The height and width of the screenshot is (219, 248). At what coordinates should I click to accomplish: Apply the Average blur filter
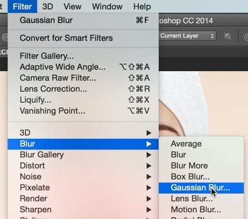[201, 144]
